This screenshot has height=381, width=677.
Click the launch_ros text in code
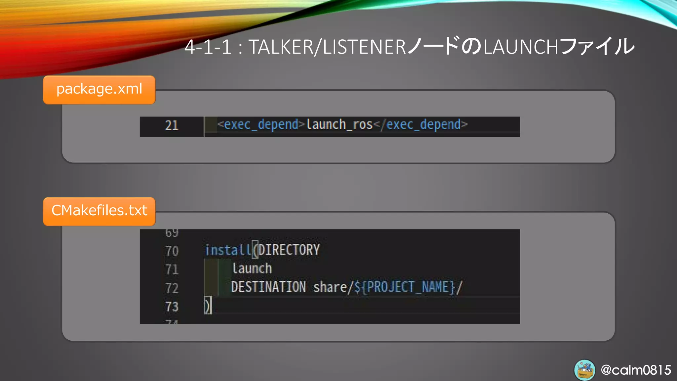(x=339, y=125)
